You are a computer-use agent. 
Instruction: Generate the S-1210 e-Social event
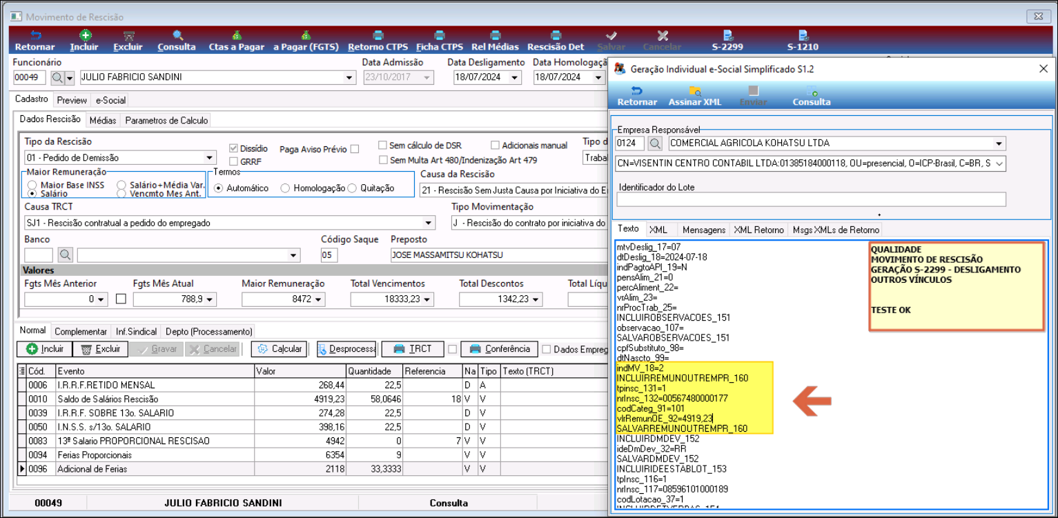coord(803,41)
